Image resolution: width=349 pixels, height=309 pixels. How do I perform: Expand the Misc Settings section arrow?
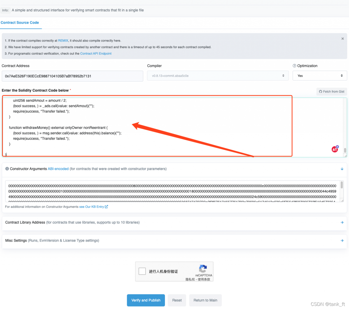[x=342, y=240]
